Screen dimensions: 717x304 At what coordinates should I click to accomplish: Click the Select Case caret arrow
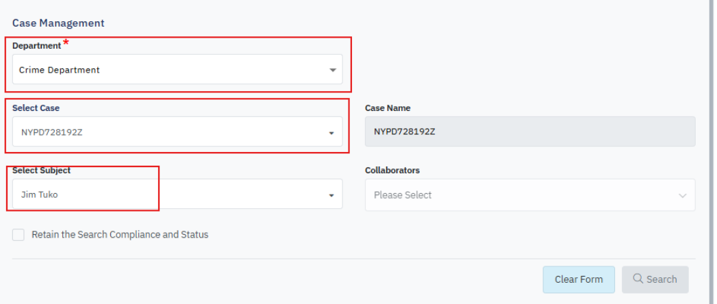pos(331,132)
